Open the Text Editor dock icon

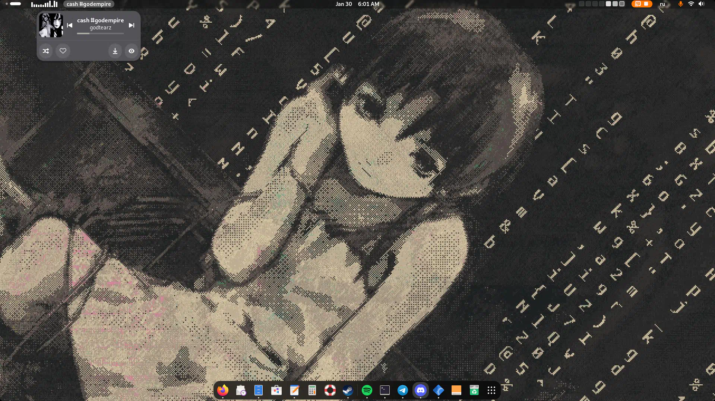tap(294, 390)
